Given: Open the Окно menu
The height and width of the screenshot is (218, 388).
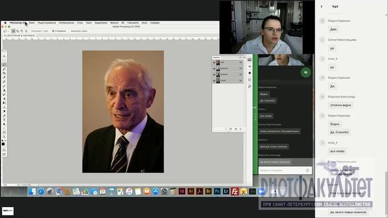Looking at the screenshot, I should click(x=144, y=23).
